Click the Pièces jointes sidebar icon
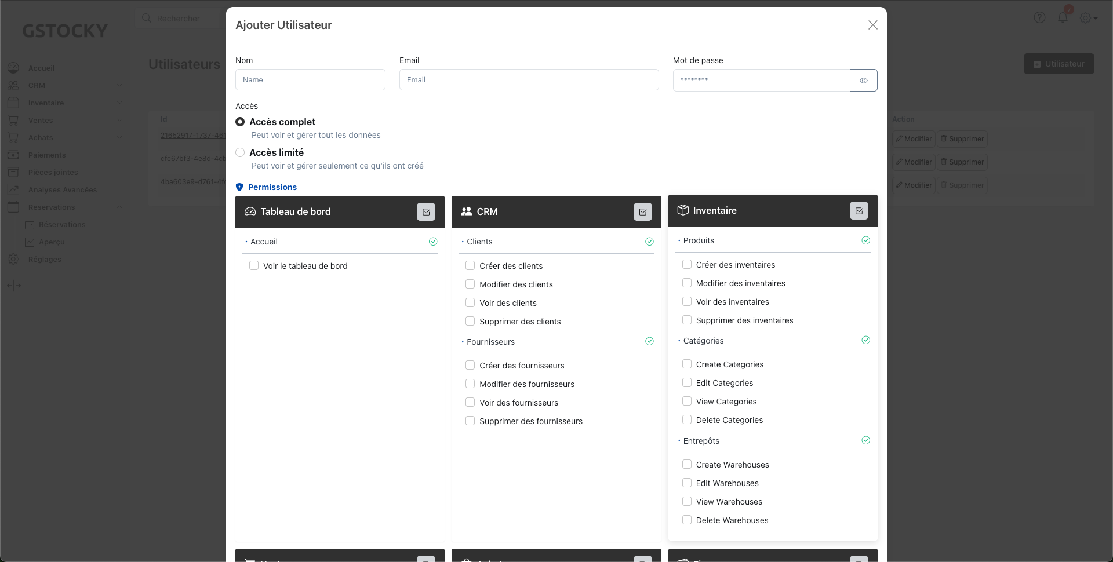 13,172
